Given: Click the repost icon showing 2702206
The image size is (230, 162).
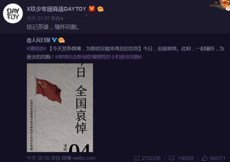Looking at the screenshot, I should coord(137,158).
